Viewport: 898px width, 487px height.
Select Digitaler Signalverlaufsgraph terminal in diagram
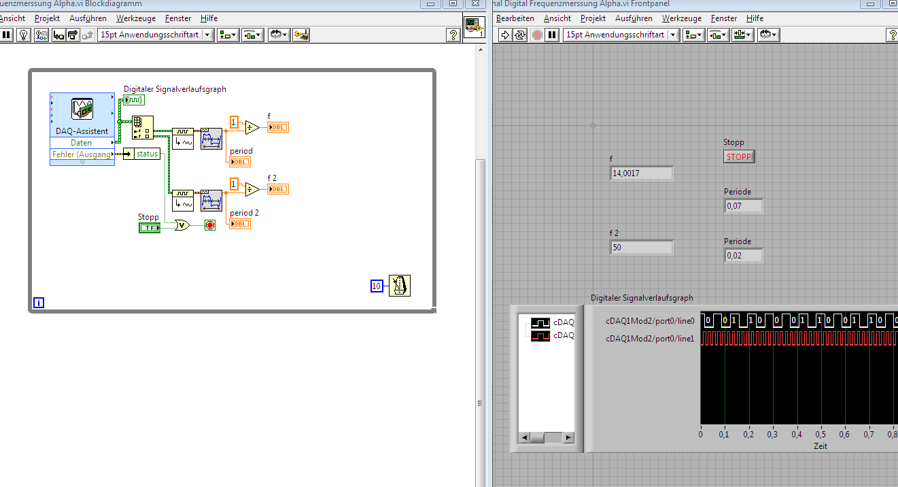click(x=133, y=100)
